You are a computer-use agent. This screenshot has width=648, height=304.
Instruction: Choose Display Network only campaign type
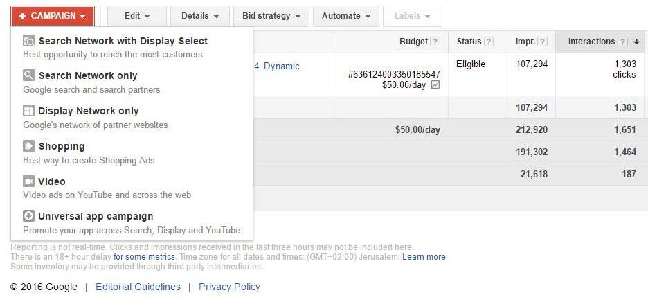click(132, 118)
